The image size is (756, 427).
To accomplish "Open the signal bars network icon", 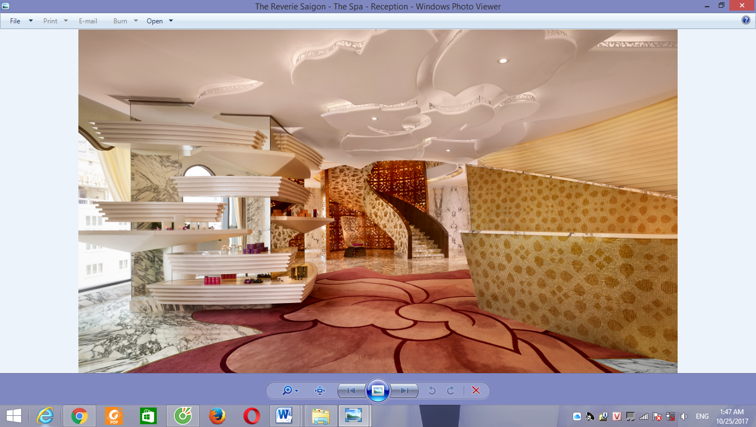I will coord(644,416).
